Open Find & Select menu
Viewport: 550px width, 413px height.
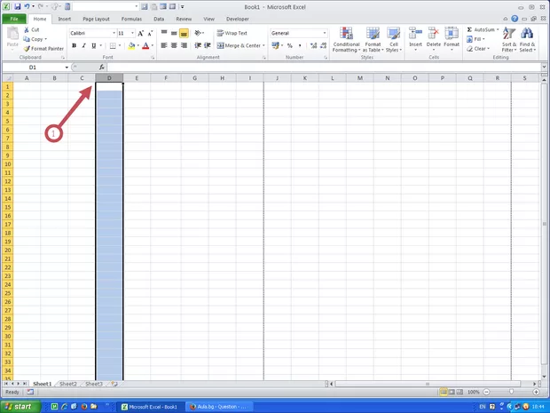click(527, 40)
